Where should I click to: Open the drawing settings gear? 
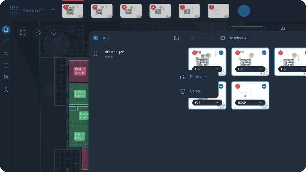pos(38,32)
